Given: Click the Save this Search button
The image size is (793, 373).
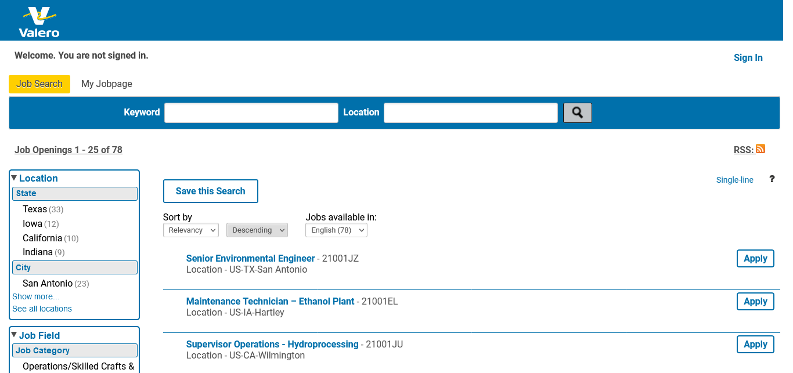Looking at the screenshot, I should [210, 191].
